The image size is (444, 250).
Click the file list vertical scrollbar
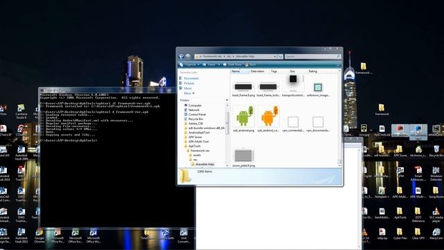(x=340, y=119)
